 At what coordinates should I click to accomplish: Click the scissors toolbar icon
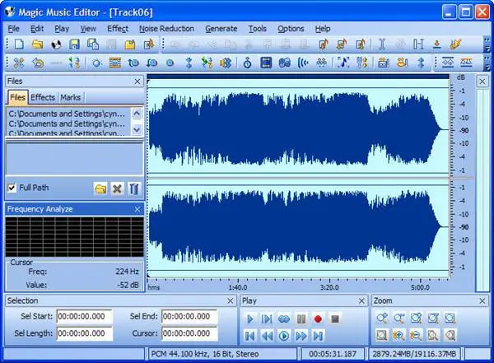(x=19, y=63)
